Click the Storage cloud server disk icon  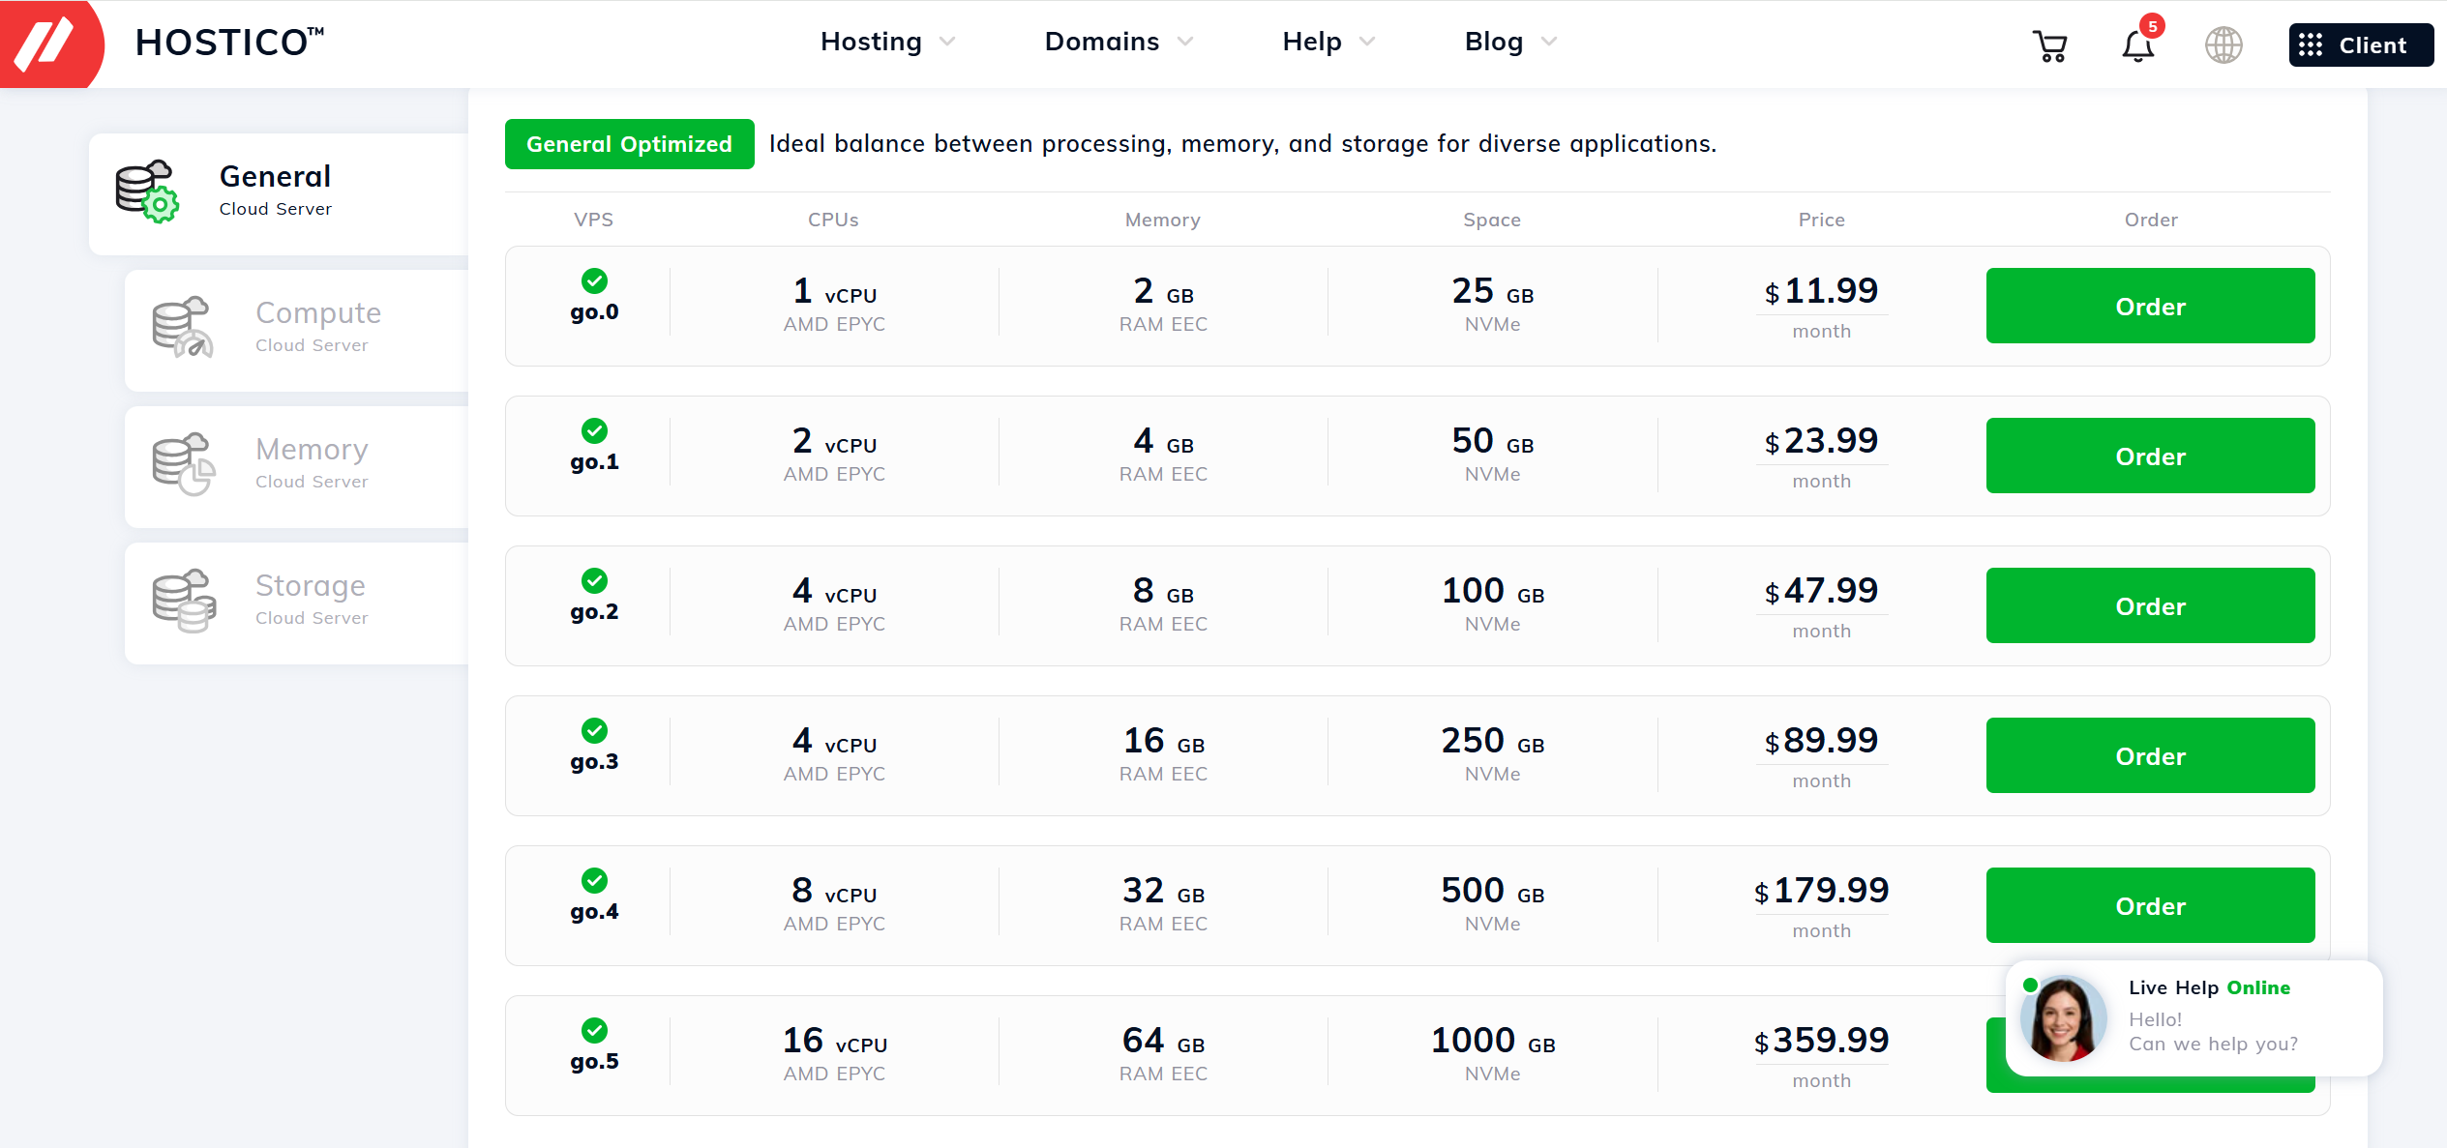(x=183, y=601)
